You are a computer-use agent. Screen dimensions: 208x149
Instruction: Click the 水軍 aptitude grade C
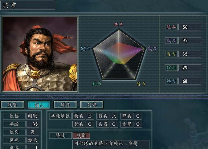point(138,124)
